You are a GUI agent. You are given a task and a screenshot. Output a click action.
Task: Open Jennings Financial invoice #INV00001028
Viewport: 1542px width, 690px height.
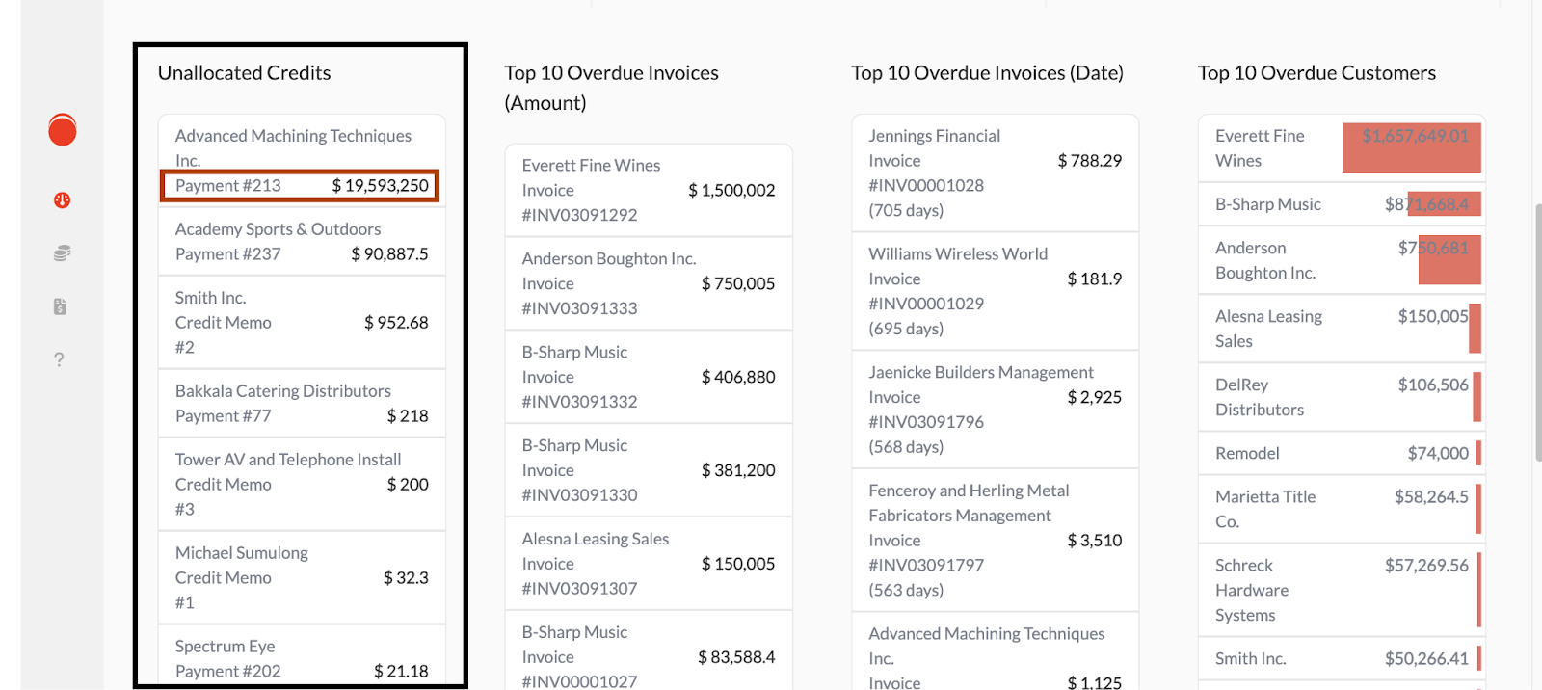tap(996, 173)
